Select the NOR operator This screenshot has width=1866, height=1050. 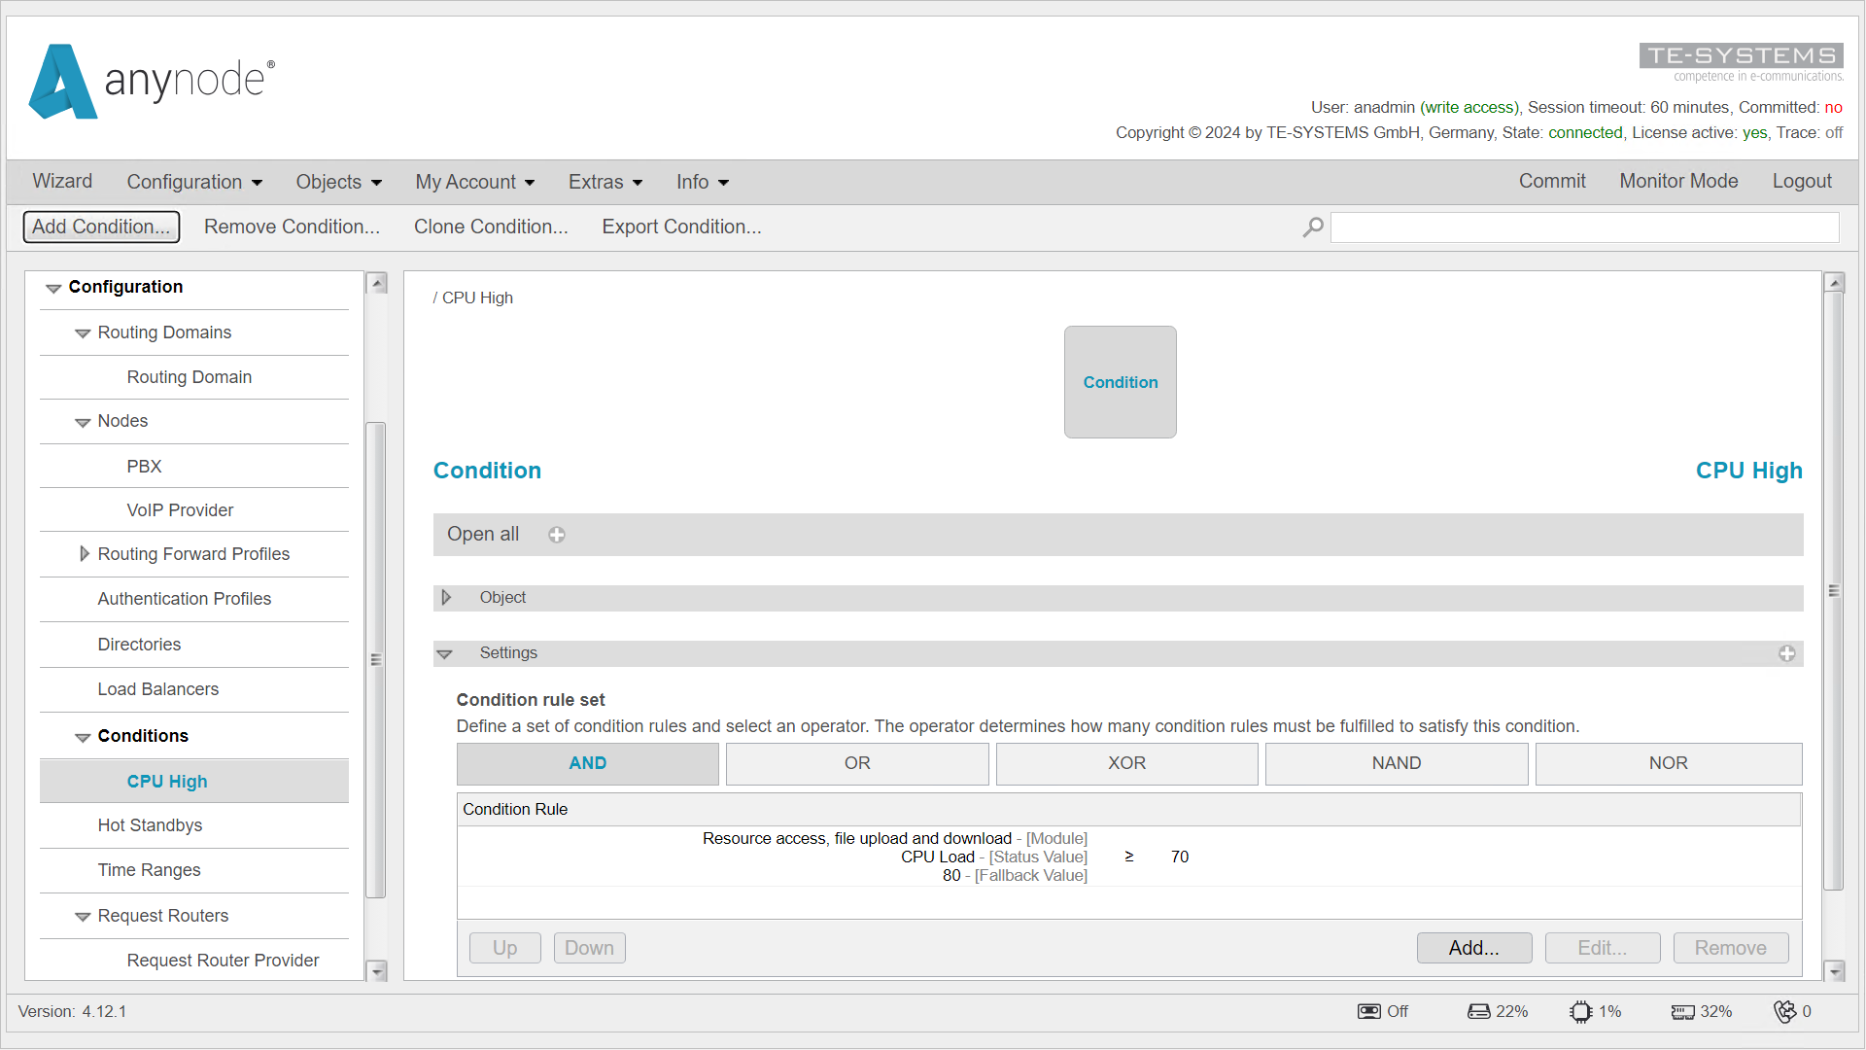pyautogui.click(x=1668, y=763)
